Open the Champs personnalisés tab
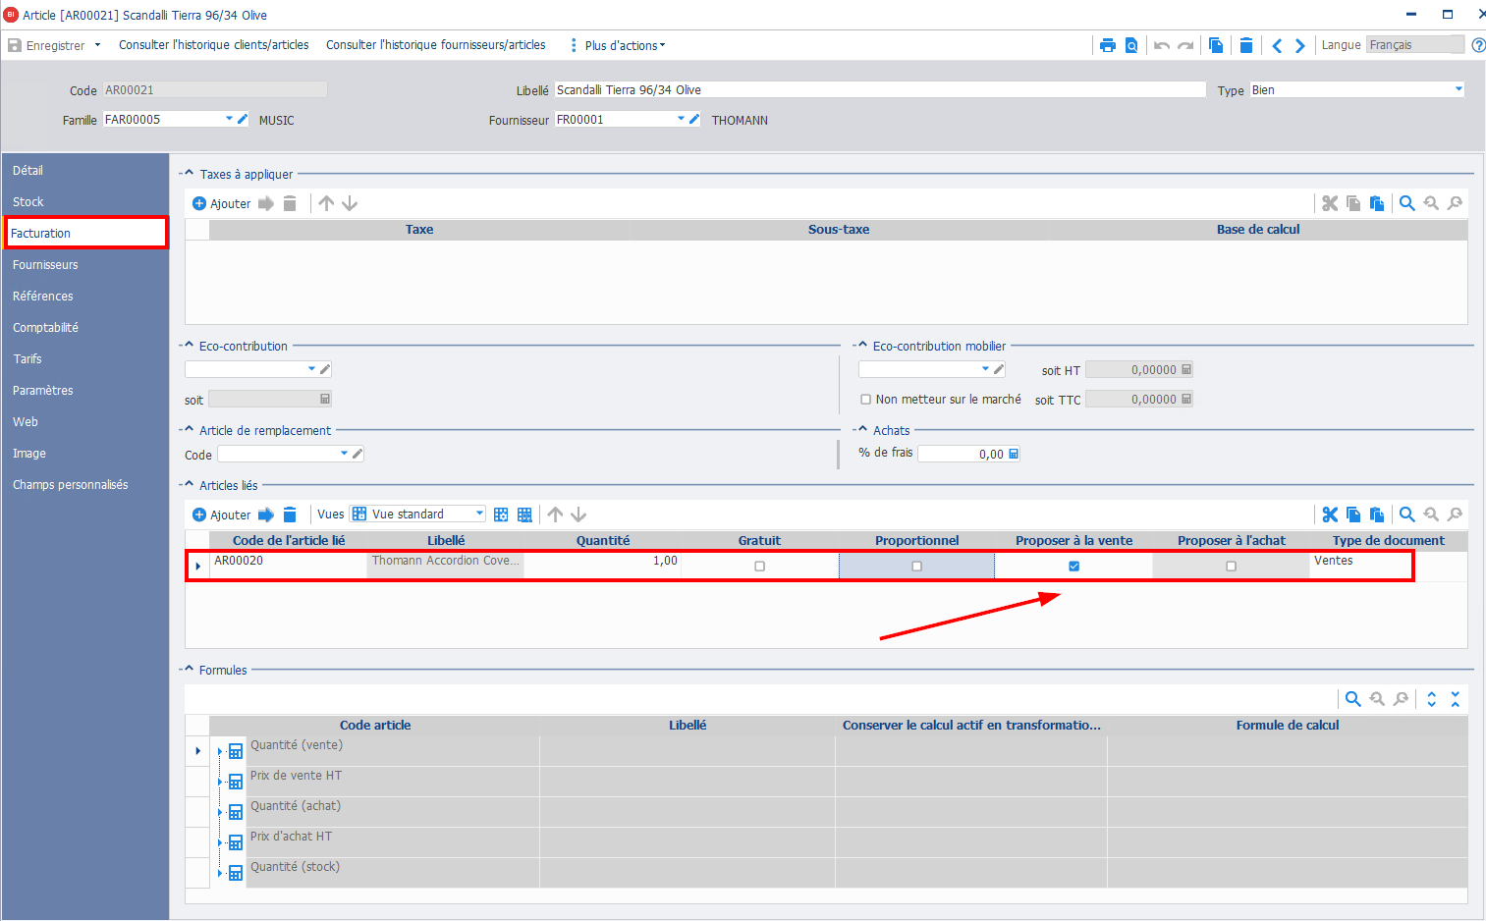Viewport: 1486px width, 921px height. [85, 484]
